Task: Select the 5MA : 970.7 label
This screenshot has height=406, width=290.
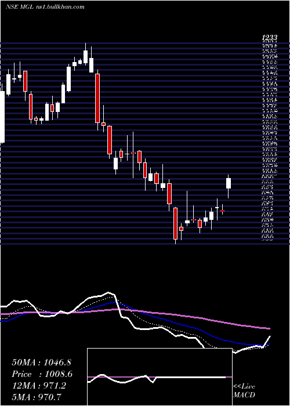Action: (x=37, y=397)
